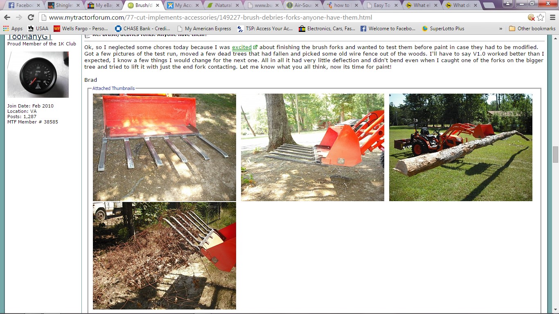This screenshot has height=314, width=559.
Task: Switch to the Facebook tab
Action: 25,5
